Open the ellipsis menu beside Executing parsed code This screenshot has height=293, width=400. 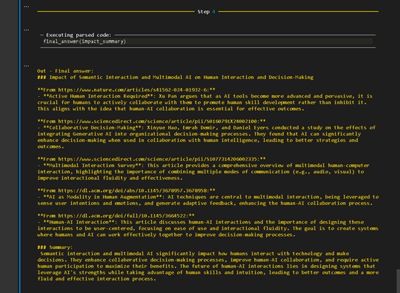click(x=26, y=30)
